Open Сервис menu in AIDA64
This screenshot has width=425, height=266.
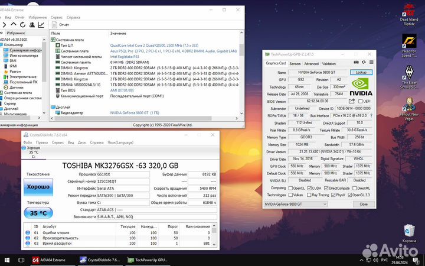click(57, 17)
